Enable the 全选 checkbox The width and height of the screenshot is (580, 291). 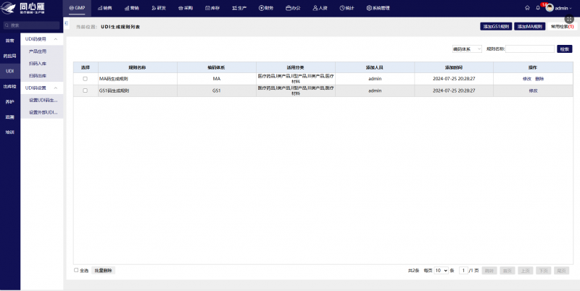pos(76,270)
